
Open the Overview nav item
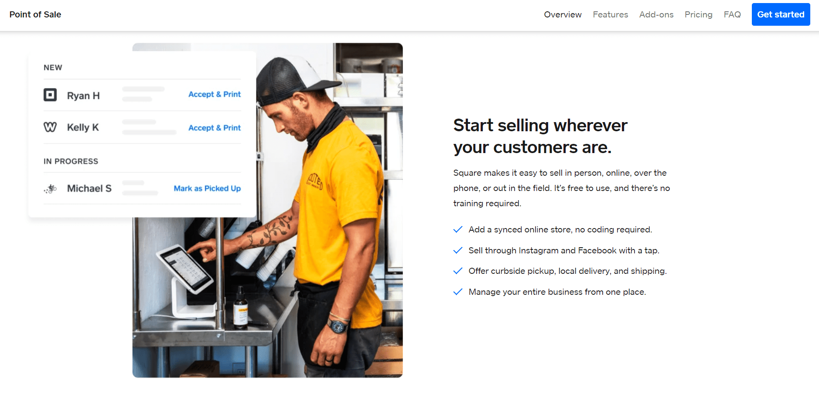click(x=563, y=14)
